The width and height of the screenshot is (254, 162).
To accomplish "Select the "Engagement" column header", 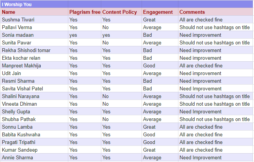I will [x=158, y=12].
